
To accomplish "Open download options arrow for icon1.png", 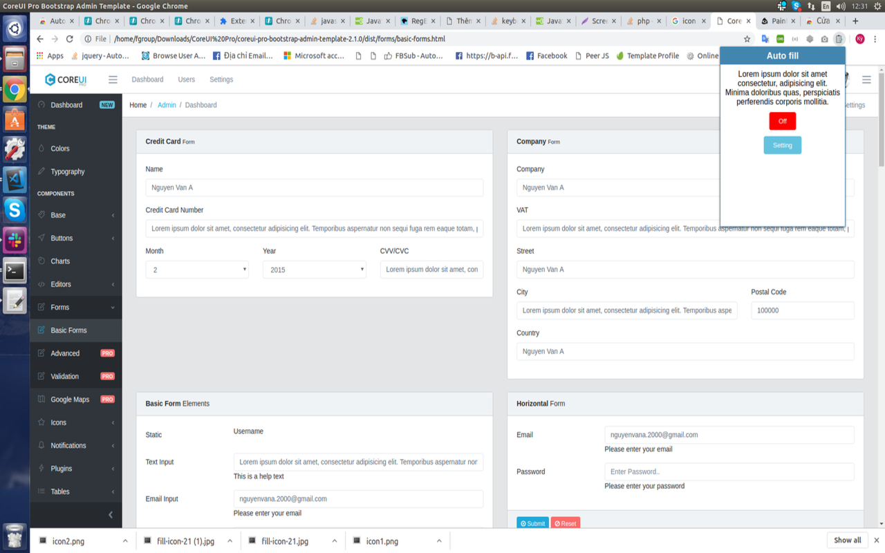I will (x=439, y=541).
